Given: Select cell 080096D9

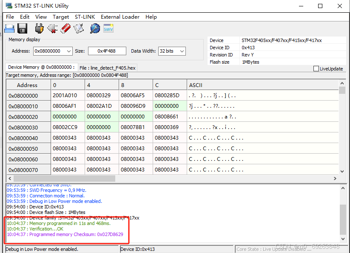Looking at the screenshot, I should click(x=136, y=106).
